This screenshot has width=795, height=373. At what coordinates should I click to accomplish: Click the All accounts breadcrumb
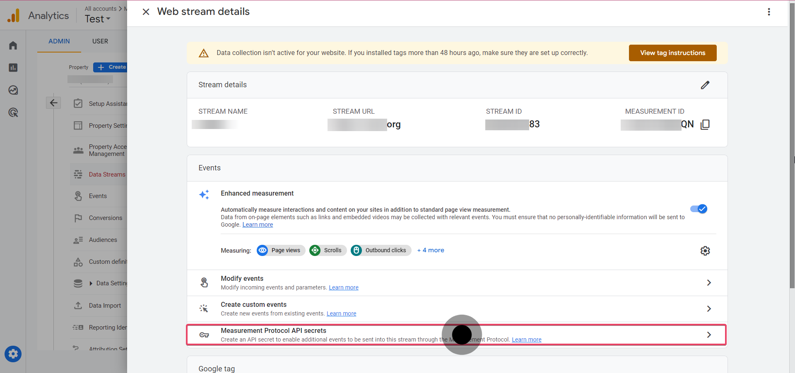(101, 9)
